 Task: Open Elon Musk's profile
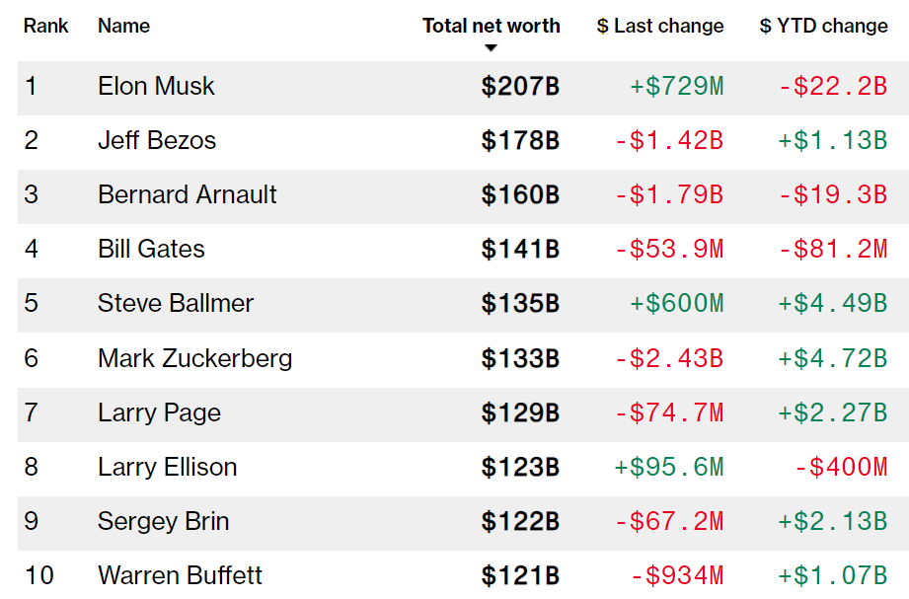[156, 87]
